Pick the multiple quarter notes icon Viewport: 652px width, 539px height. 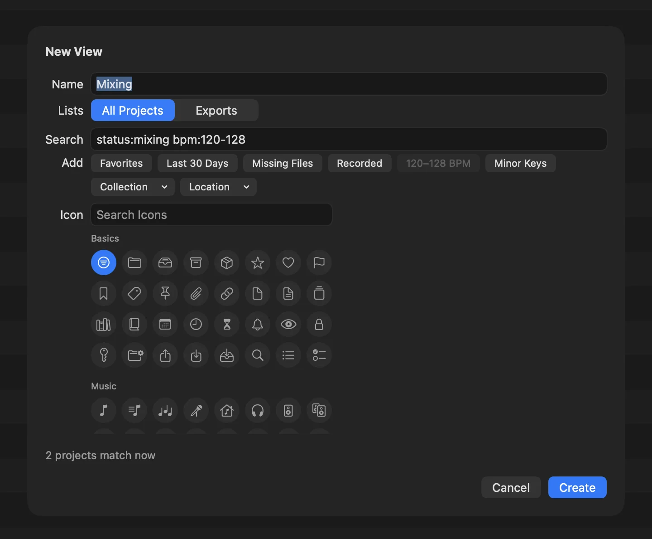(x=165, y=410)
